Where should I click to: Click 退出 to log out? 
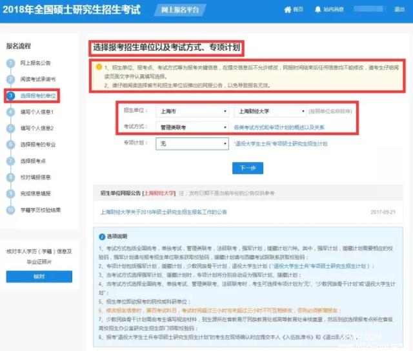tap(399, 11)
